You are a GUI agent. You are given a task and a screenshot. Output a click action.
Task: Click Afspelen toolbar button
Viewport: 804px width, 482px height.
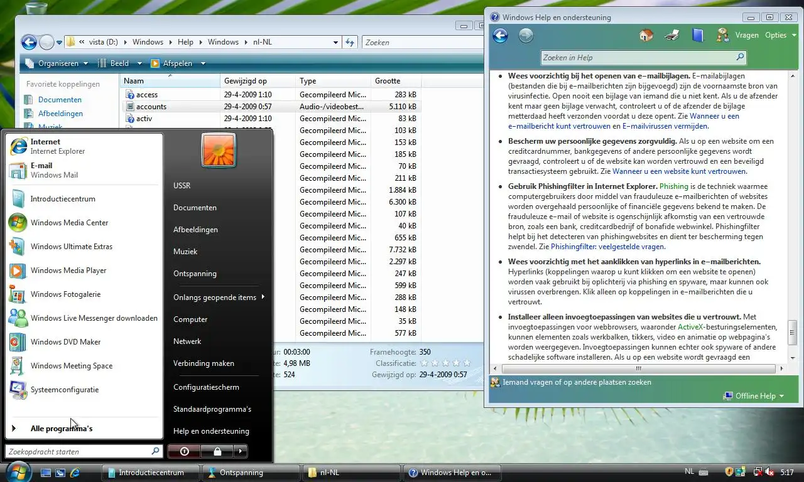pos(178,63)
